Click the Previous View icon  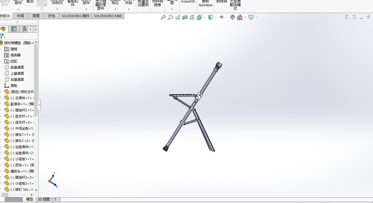pos(178,17)
